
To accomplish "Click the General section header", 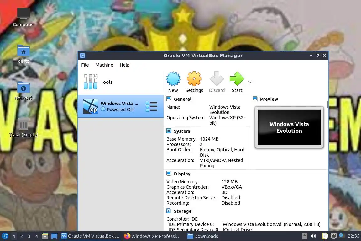I will coord(183,99).
